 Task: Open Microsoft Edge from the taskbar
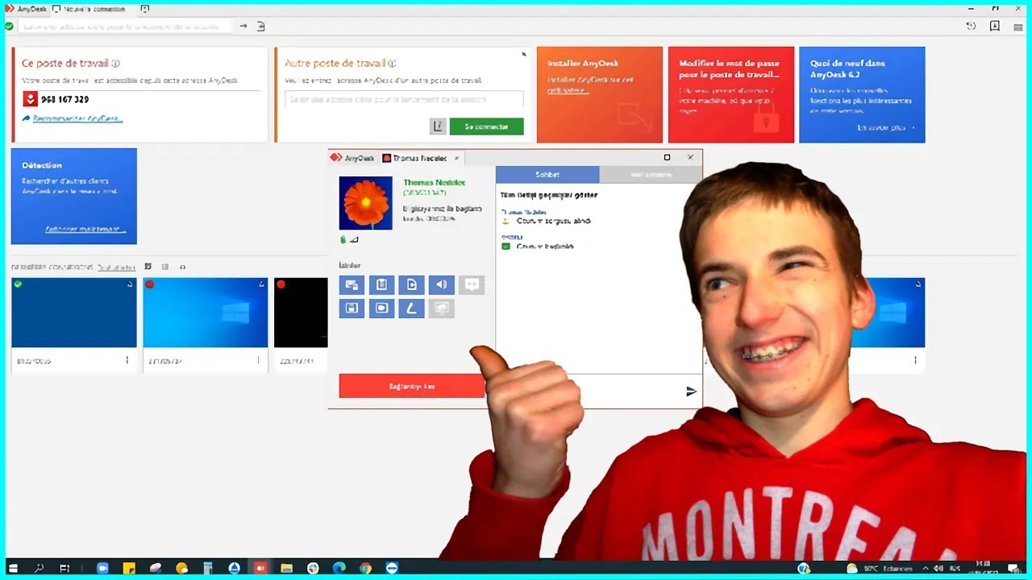(339, 568)
